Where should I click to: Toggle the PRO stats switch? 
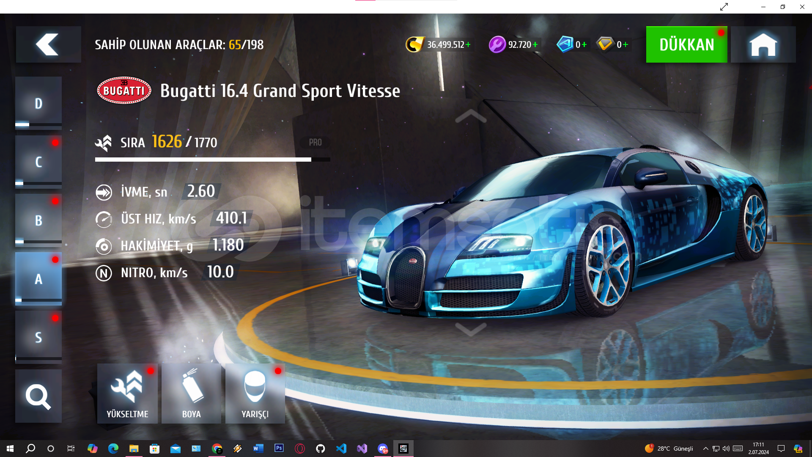coord(315,143)
